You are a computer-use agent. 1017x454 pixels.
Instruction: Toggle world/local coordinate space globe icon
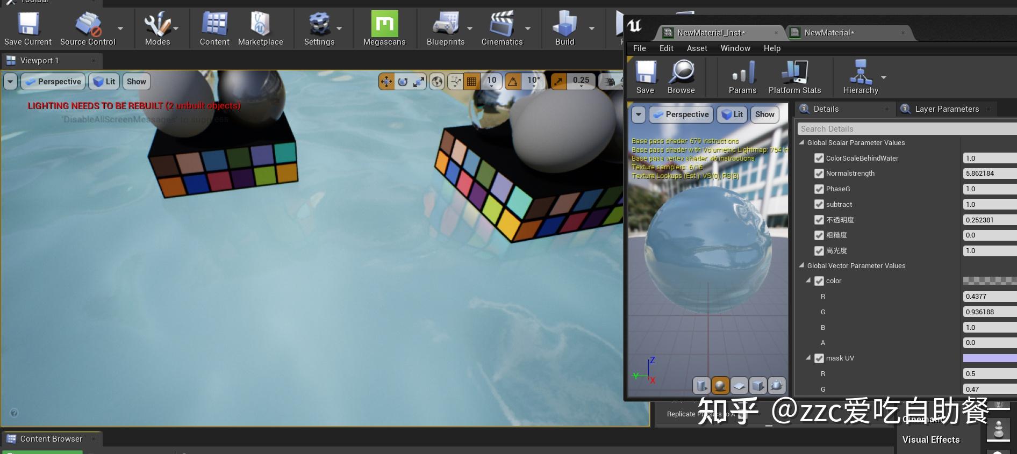438,82
